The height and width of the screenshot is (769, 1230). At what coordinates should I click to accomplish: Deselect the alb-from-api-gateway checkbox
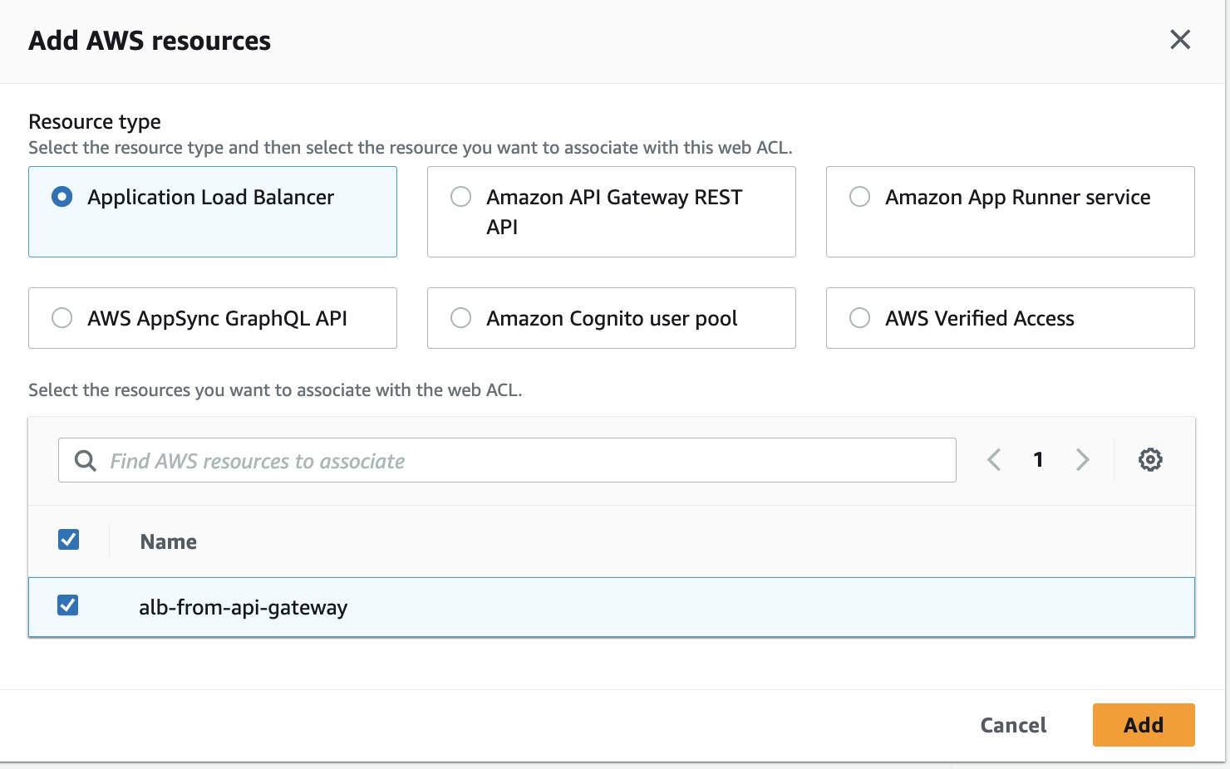pyautogui.click(x=68, y=605)
